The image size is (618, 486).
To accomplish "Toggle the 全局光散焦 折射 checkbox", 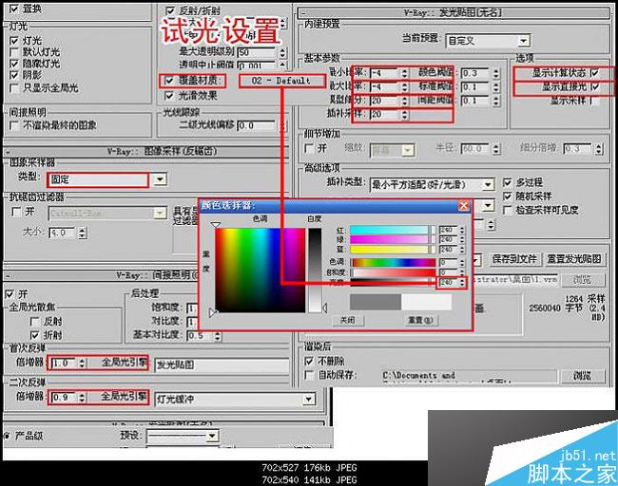I will tap(34, 335).
